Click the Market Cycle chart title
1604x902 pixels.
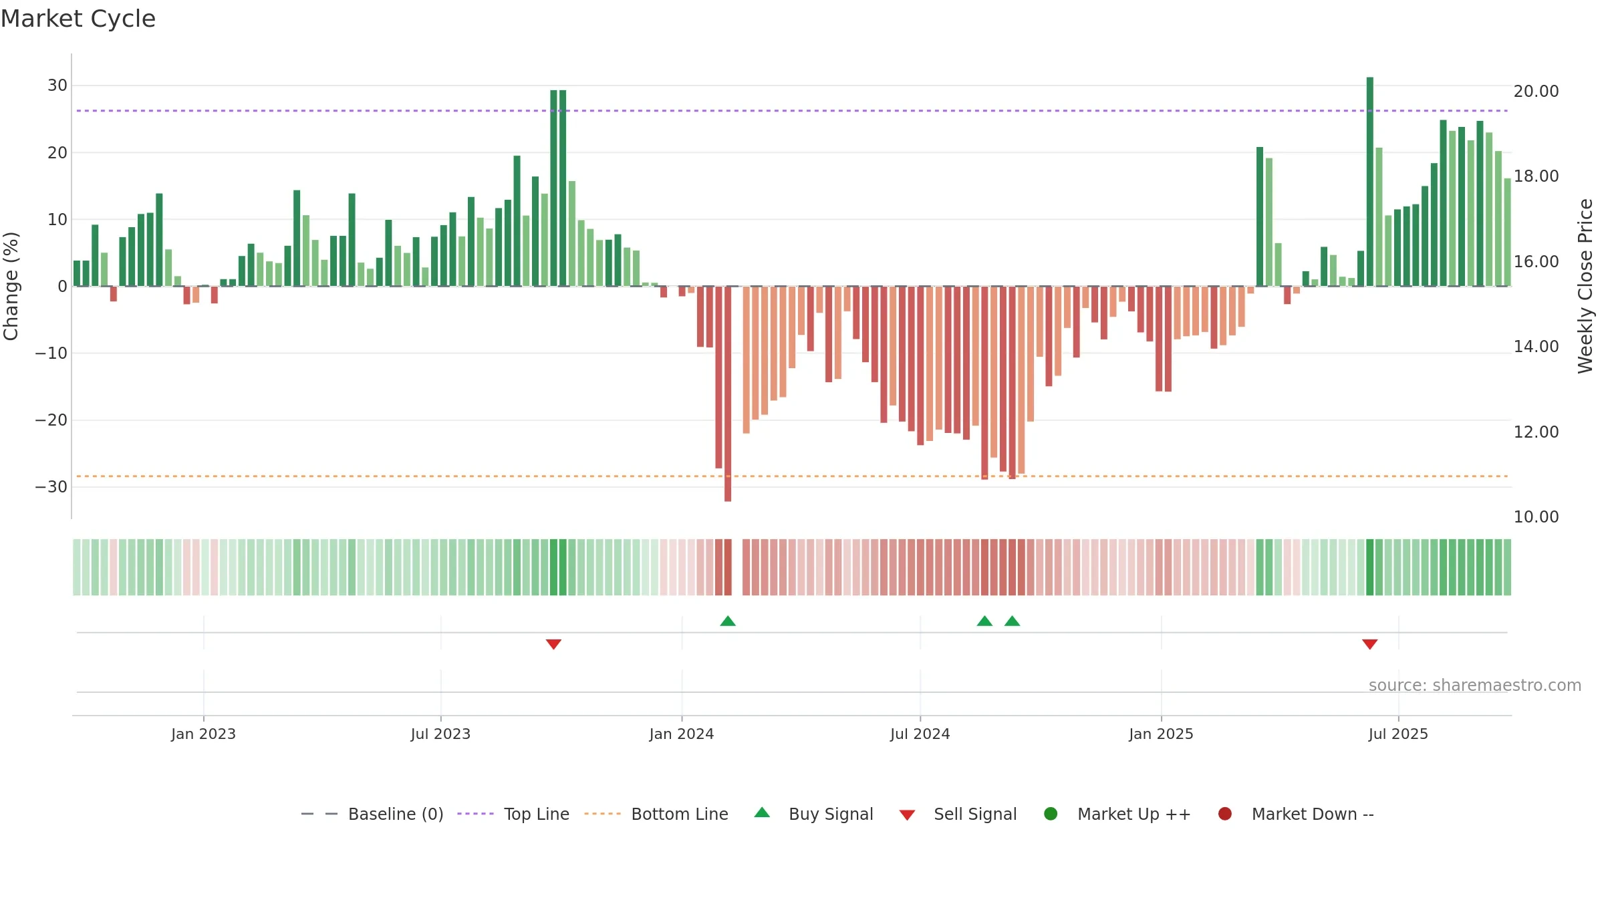[x=78, y=19]
